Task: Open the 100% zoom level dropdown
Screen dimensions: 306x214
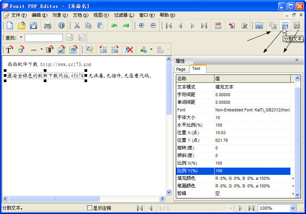Action: coord(293,208)
